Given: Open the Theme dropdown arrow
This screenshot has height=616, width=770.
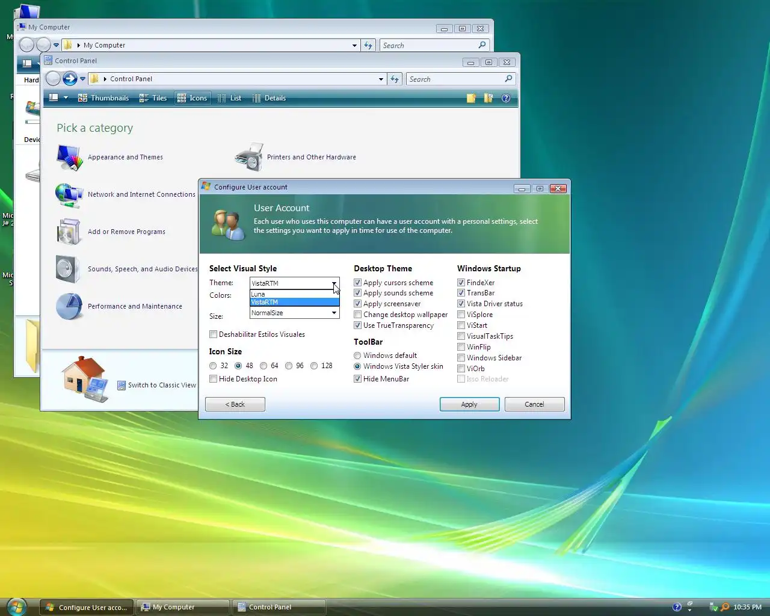Looking at the screenshot, I should point(334,283).
